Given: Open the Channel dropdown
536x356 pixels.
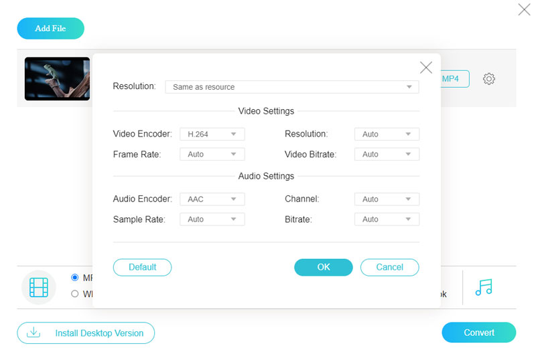Looking at the screenshot, I should (386, 199).
